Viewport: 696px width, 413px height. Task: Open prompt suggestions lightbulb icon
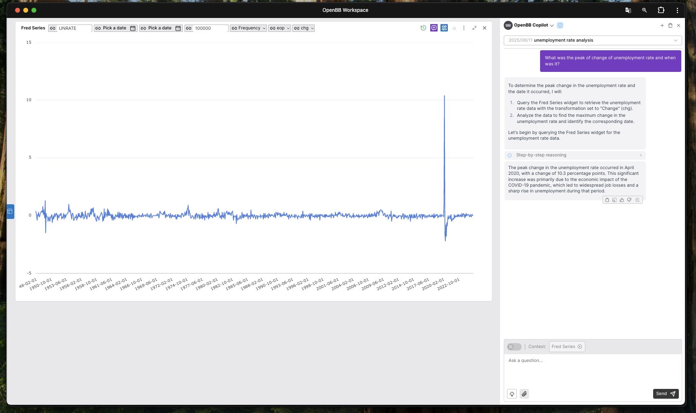(512, 394)
